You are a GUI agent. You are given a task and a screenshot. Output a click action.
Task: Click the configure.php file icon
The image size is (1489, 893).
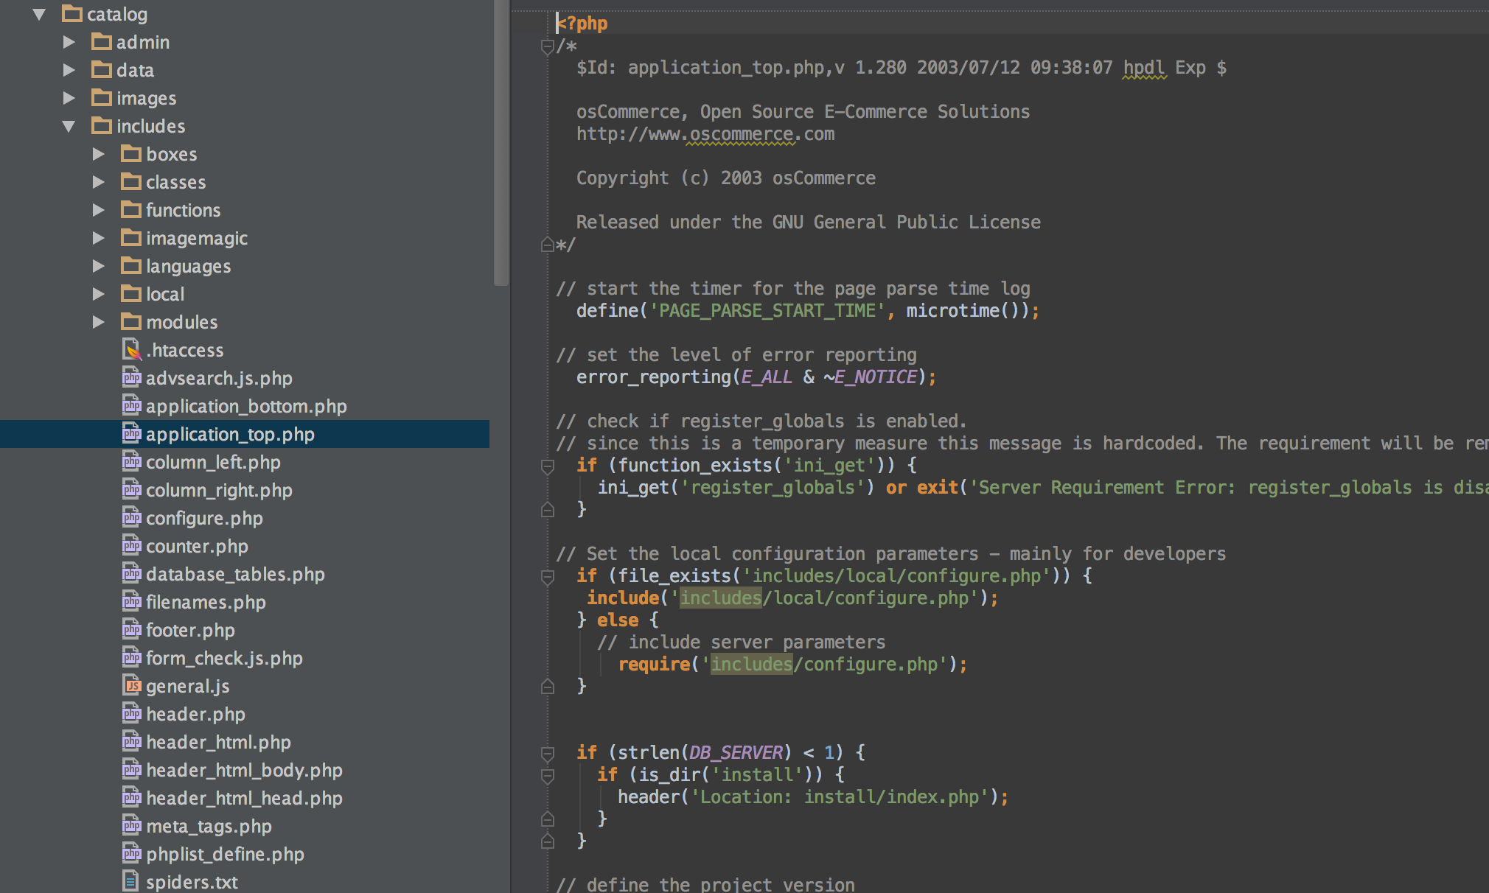pos(131,518)
